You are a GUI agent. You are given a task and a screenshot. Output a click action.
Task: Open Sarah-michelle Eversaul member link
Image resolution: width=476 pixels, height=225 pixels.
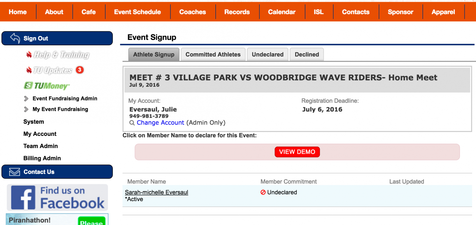156,192
